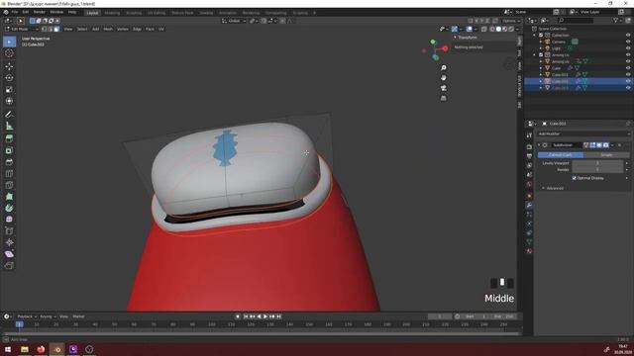Collapse the Among Us collection tree

[x=534, y=55]
